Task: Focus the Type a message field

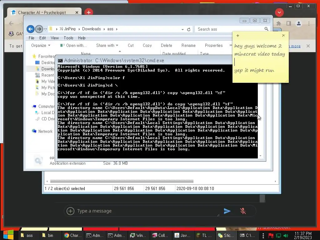Action: 147,211
